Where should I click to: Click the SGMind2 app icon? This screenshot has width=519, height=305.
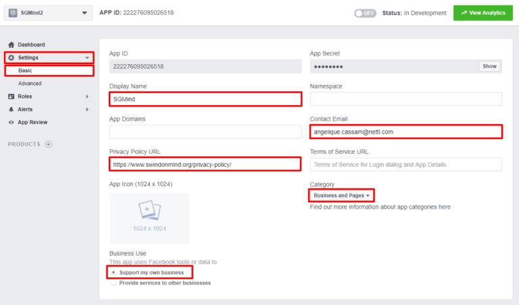tap(13, 13)
